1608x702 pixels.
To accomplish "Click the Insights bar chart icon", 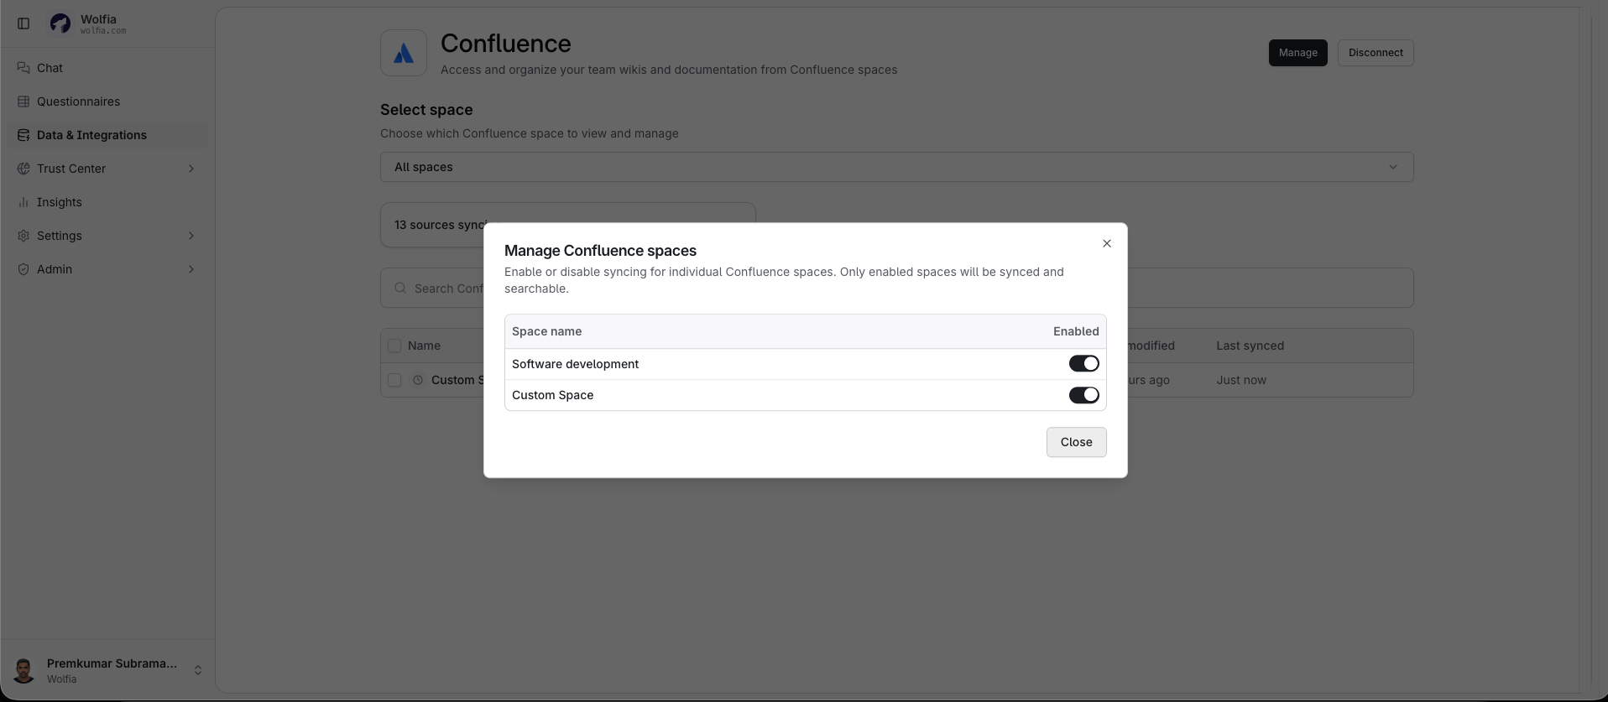I will click(x=23, y=202).
